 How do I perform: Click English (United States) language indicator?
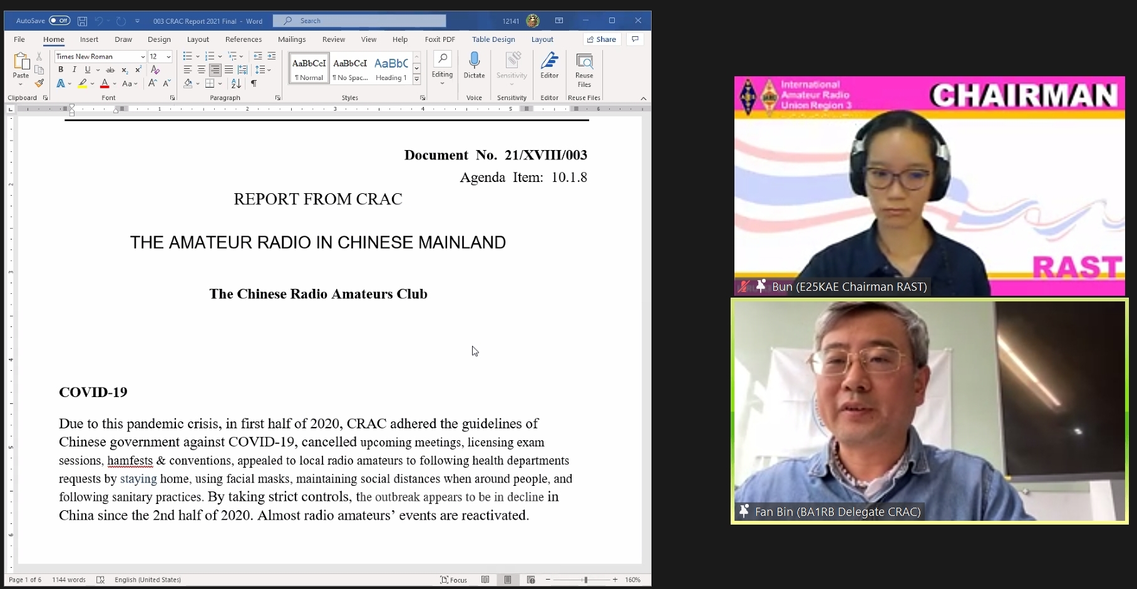(x=148, y=580)
